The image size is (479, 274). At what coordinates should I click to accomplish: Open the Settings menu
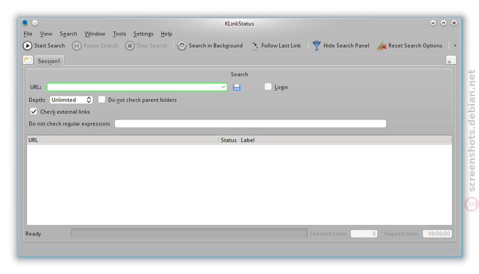coord(143,34)
